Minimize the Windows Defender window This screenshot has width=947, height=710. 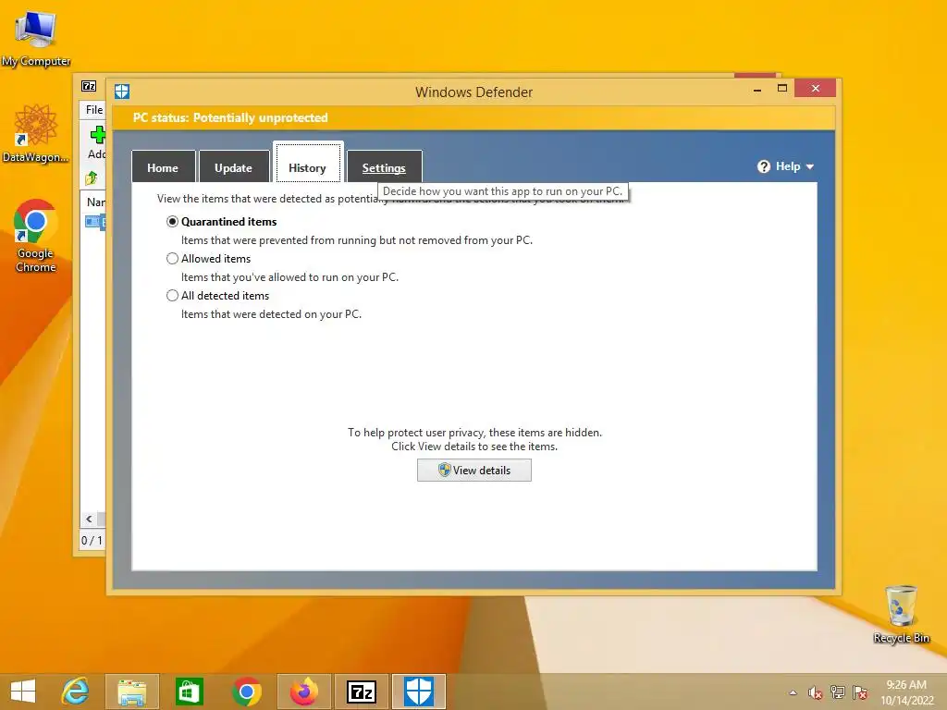click(757, 90)
